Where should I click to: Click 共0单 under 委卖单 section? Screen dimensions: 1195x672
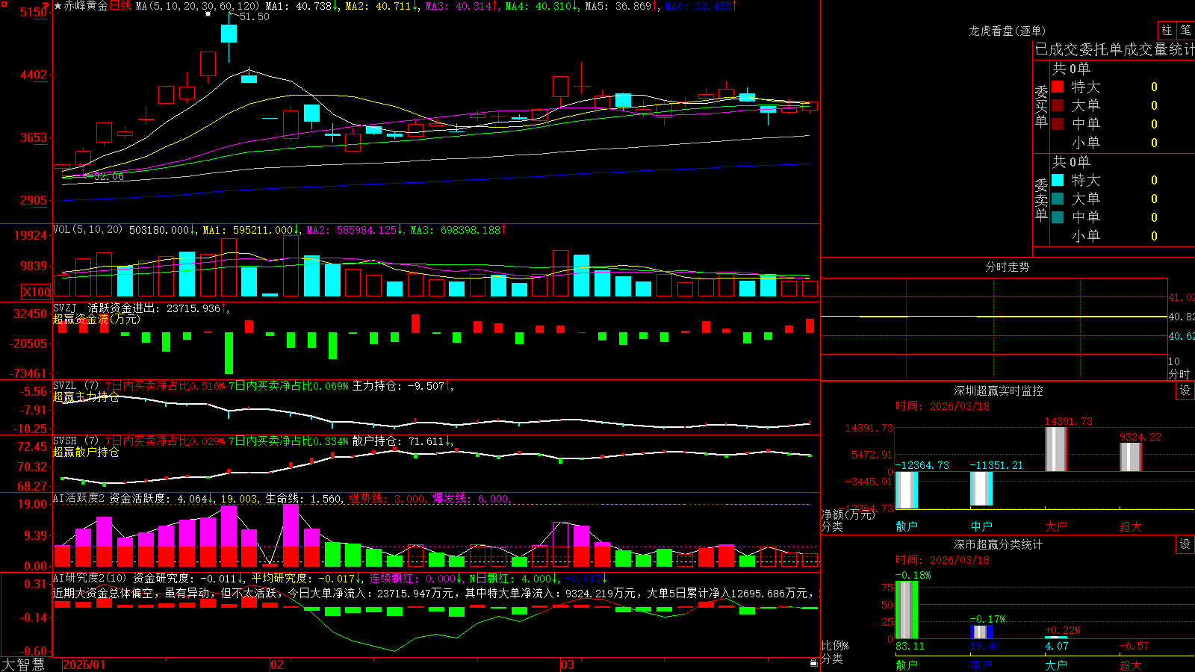1071,162
